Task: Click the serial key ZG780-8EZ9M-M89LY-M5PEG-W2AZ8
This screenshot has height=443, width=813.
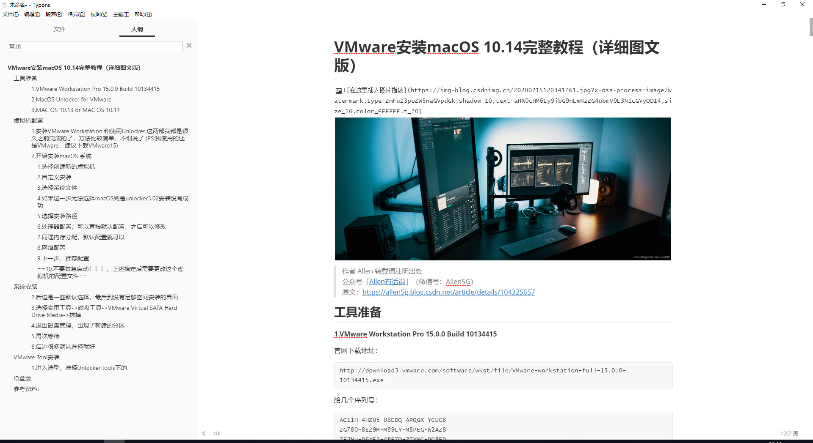Action: pyautogui.click(x=393, y=429)
